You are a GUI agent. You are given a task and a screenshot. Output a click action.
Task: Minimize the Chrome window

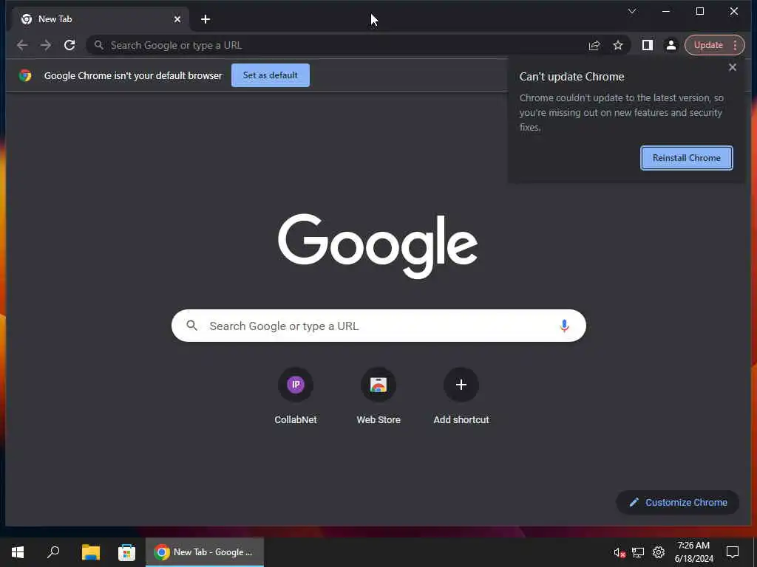coord(666,11)
